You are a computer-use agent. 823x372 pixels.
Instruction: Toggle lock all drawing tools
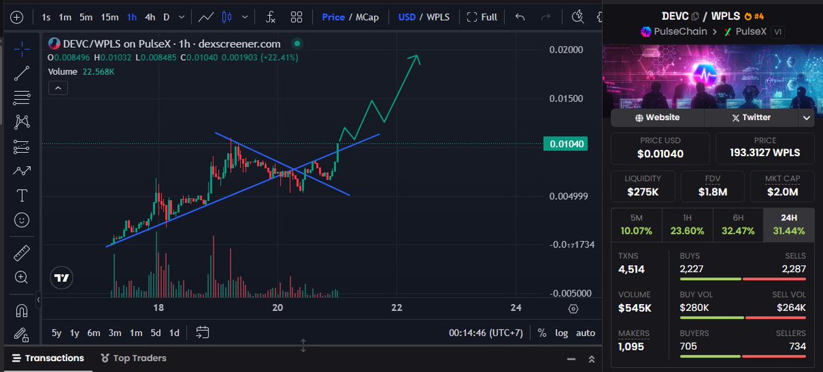coord(21,335)
